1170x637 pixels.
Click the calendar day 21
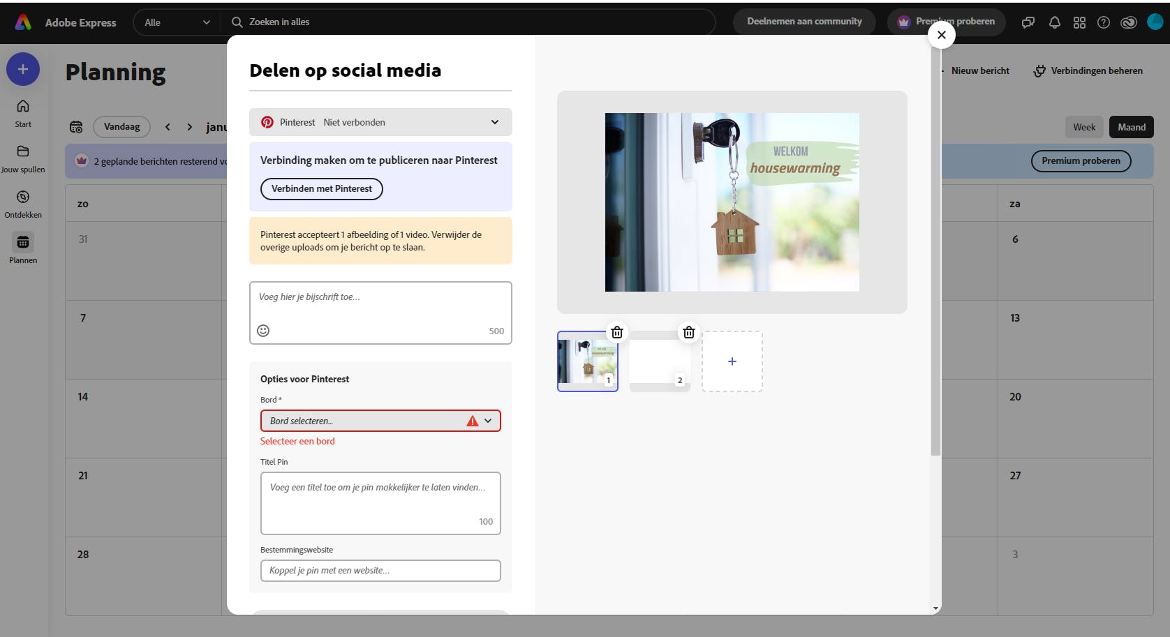point(83,476)
